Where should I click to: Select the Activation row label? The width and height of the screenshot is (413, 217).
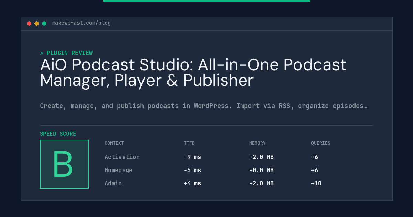[x=122, y=157]
